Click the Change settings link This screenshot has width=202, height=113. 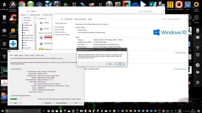181,53
